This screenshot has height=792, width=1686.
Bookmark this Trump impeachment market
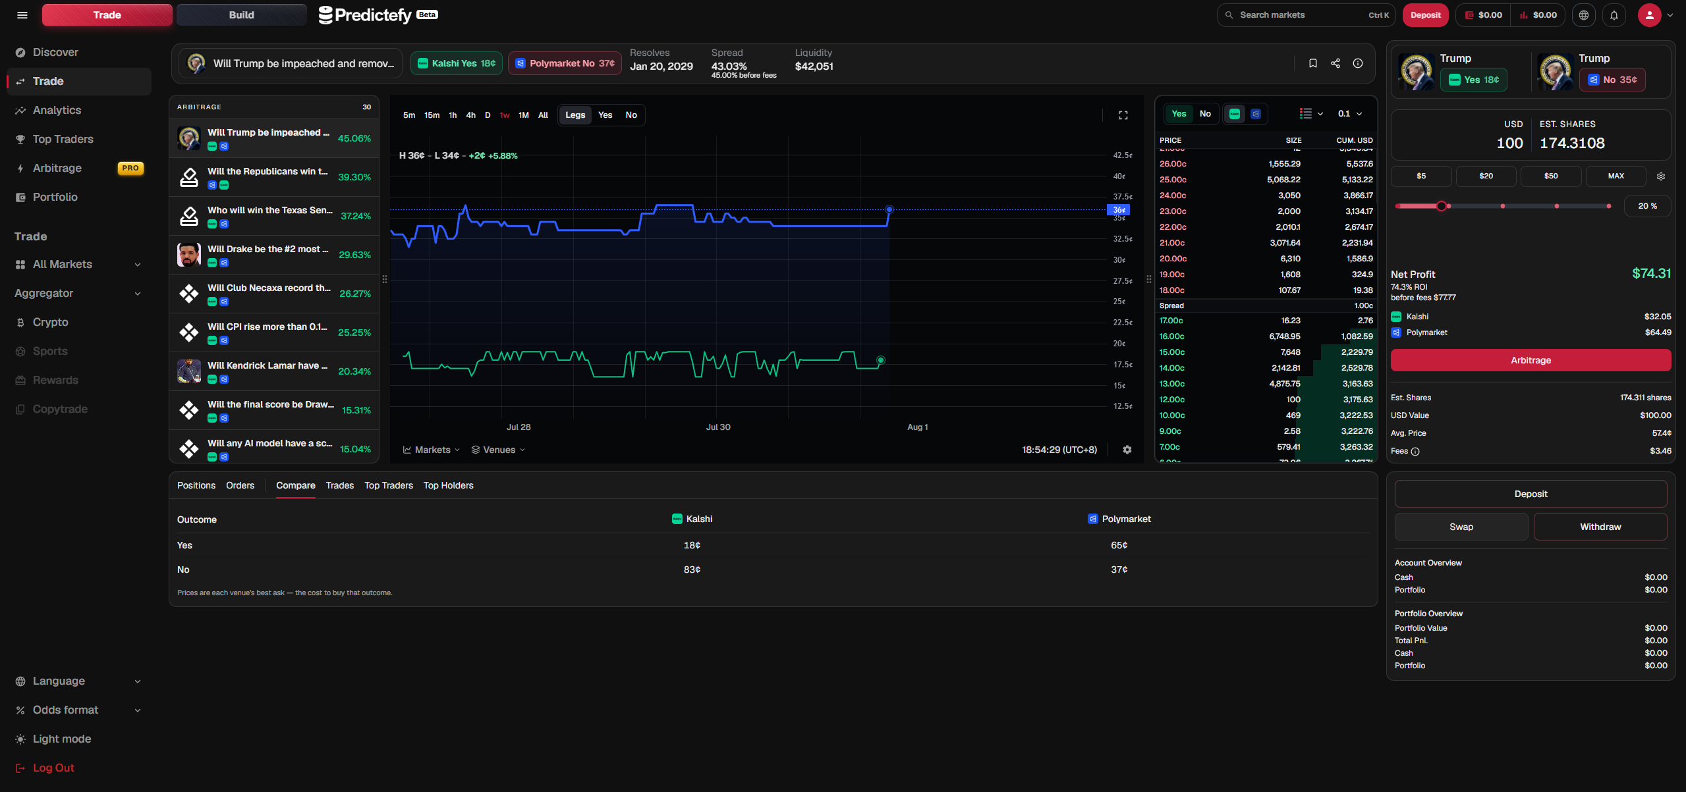tap(1312, 63)
